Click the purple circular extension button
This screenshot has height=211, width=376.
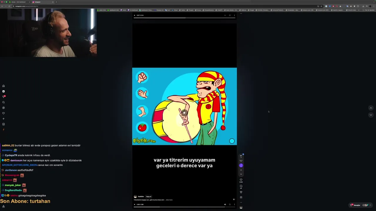(x=241, y=165)
